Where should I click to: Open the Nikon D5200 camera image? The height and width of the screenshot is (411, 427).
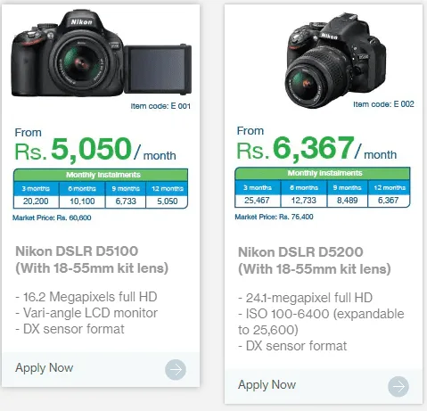click(x=335, y=61)
